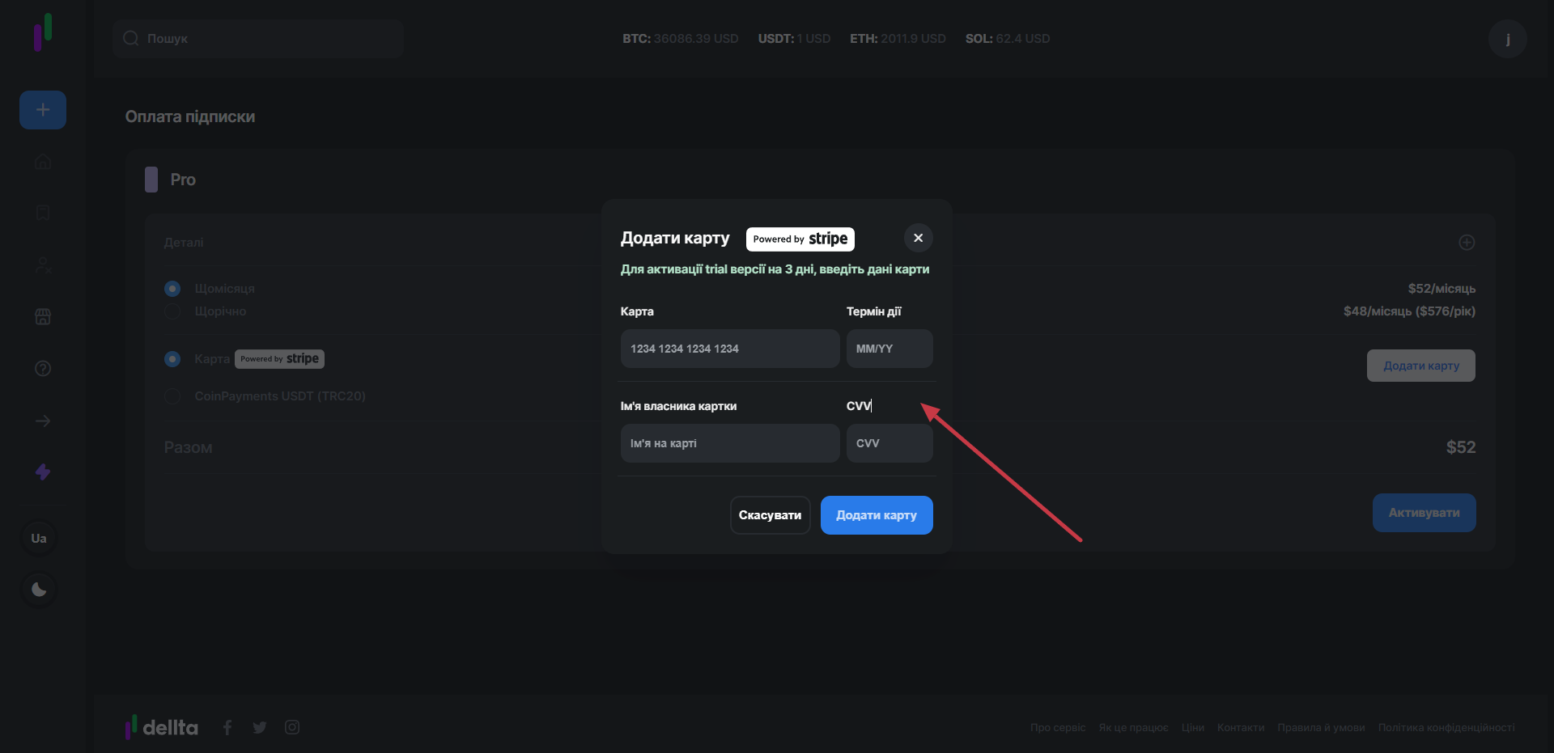Open the home icon in sidebar
This screenshot has width=1554, height=753.
coord(43,162)
